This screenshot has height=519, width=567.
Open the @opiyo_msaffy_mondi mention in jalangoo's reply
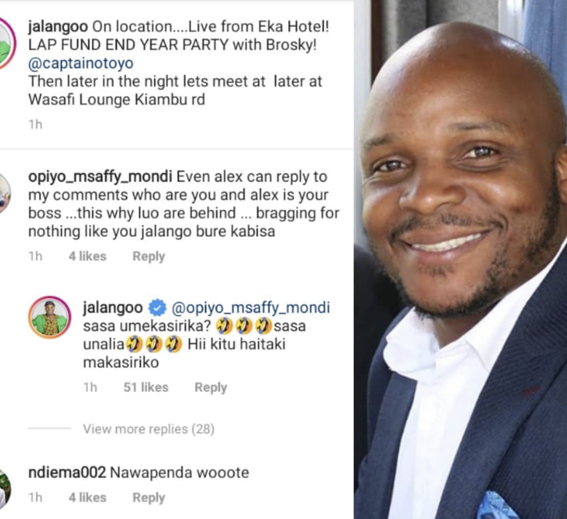point(251,307)
